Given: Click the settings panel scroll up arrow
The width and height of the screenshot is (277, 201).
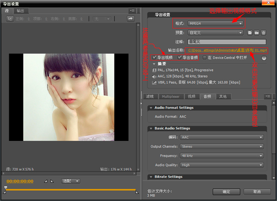Looking at the screenshot, I should [274, 103].
